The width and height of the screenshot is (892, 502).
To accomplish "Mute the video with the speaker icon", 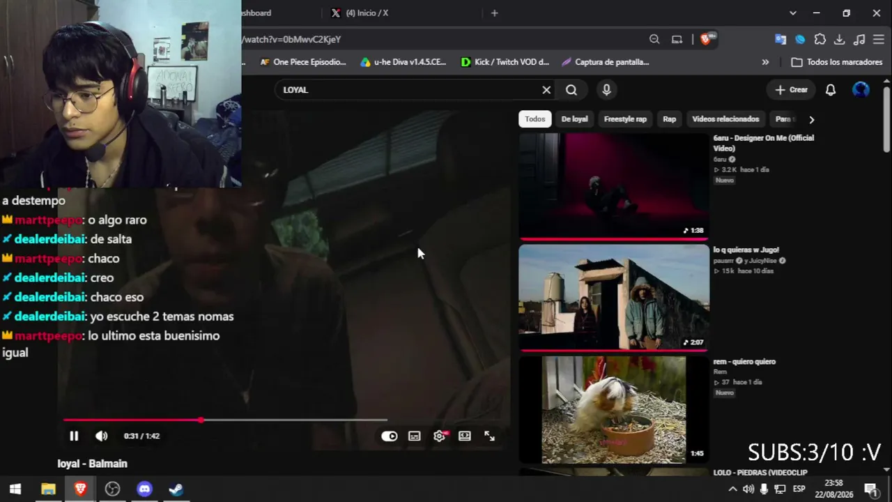I will 102,436.
